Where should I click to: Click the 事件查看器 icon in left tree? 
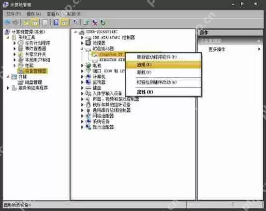(20, 49)
